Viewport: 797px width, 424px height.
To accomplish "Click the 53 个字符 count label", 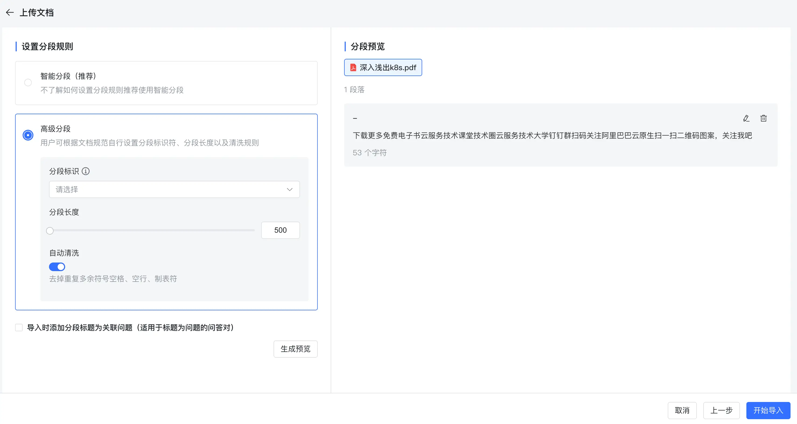I will (370, 153).
